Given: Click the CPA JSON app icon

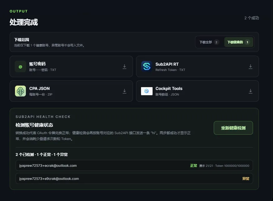Looking at the screenshot, I should 20,91.
